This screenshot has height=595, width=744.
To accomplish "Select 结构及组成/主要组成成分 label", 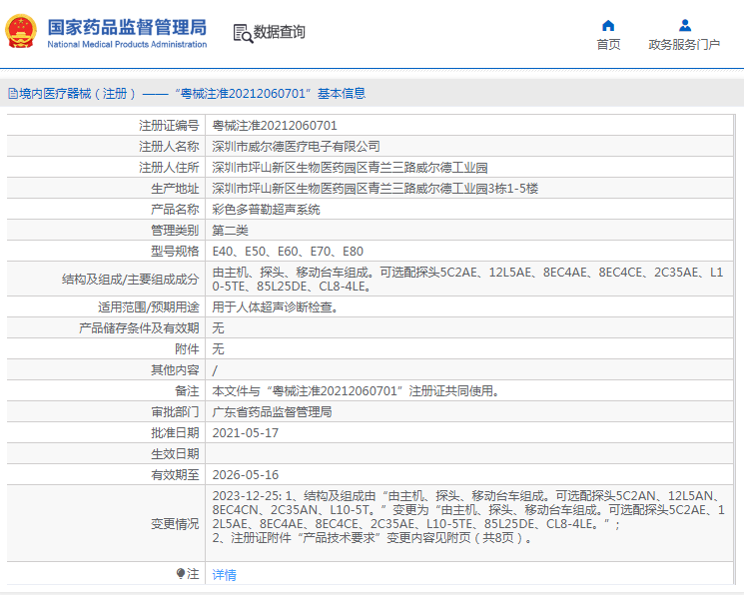I will point(131,279).
